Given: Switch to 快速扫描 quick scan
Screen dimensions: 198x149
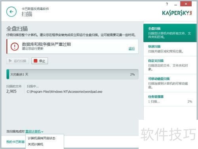Looking at the screenshot, I should (x=170, y=49).
